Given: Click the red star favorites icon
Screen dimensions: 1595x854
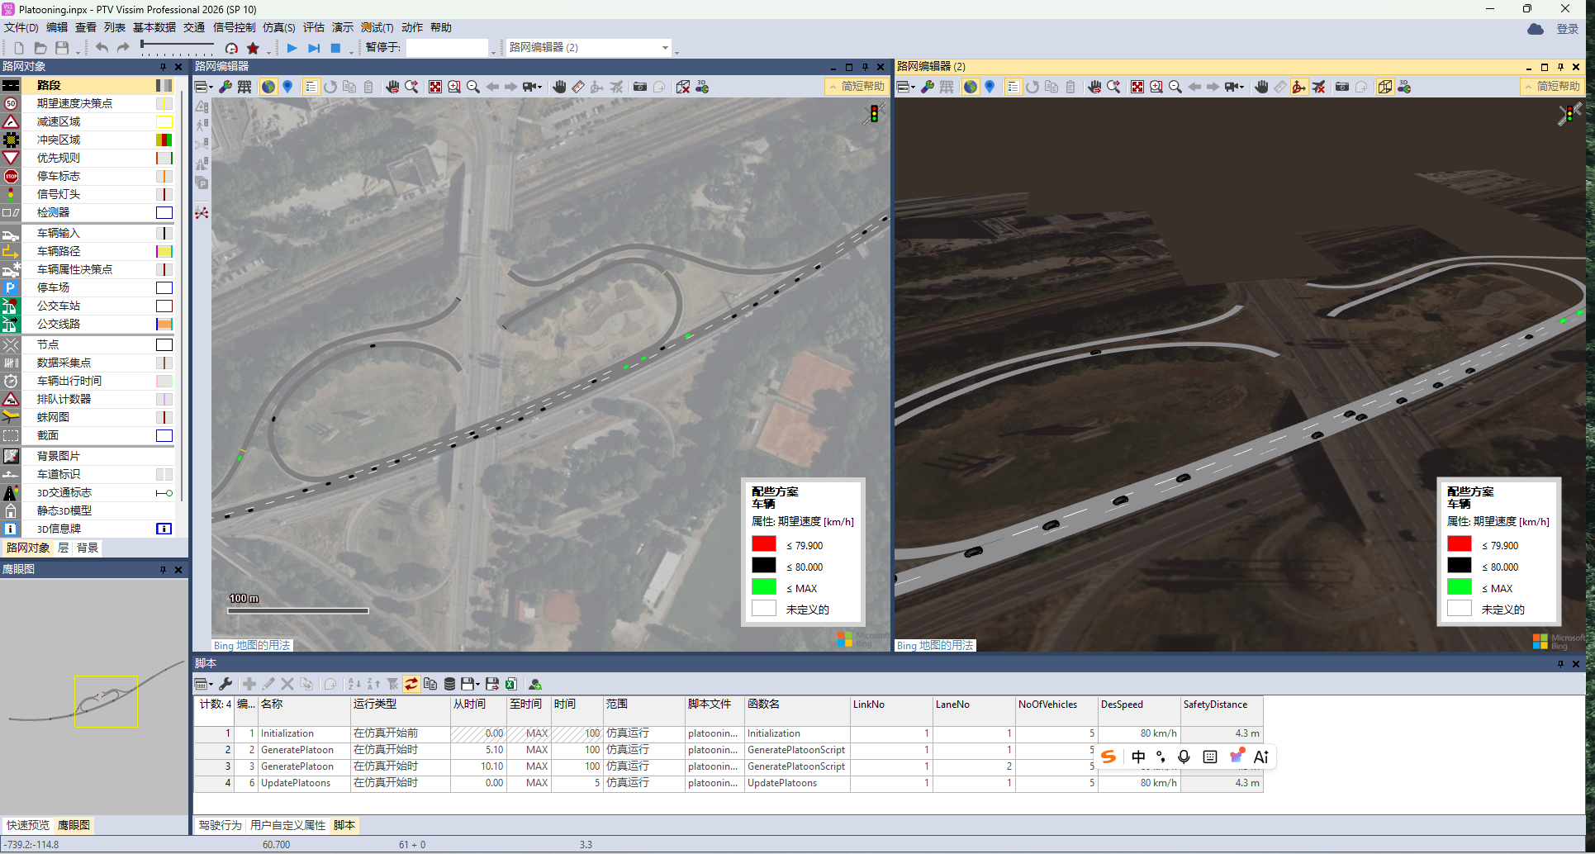Looking at the screenshot, I should (254, 49).
